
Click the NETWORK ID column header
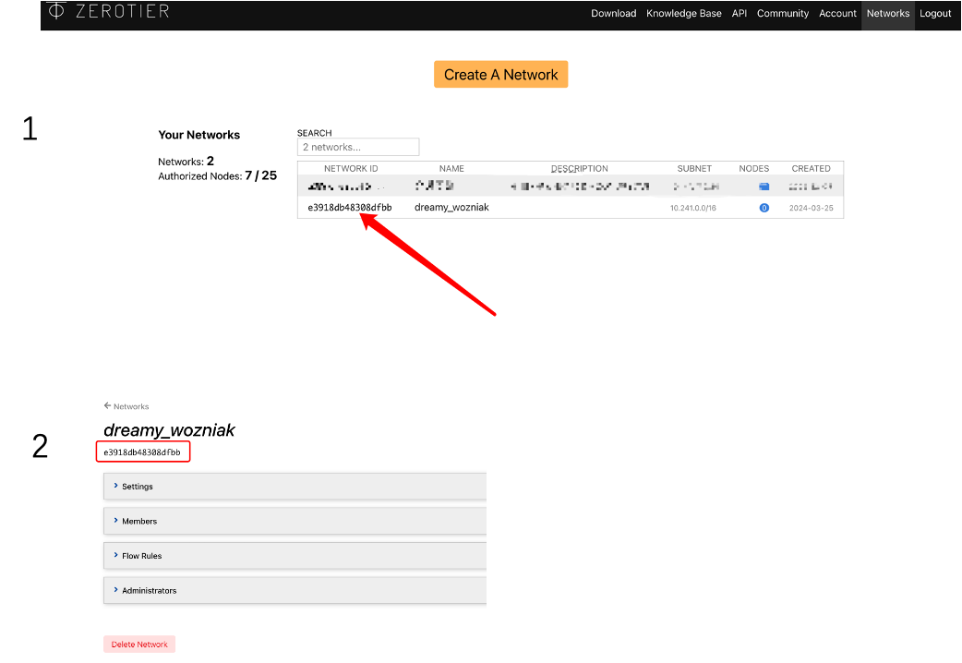(350, 168)
